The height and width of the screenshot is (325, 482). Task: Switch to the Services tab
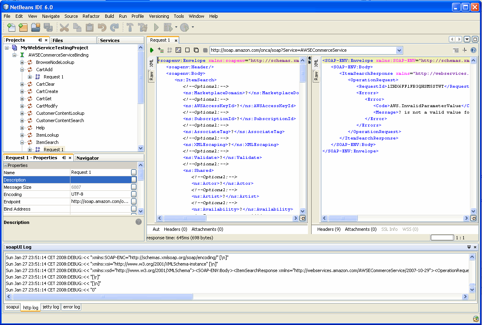[x=109, y=40]
